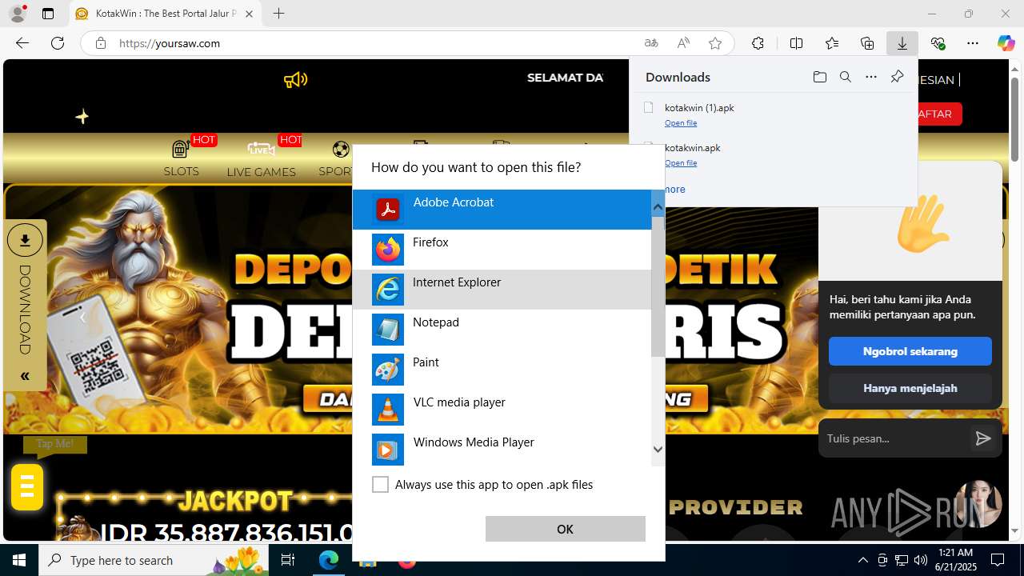Open Task View on taskbar
Viewport: 1024px width, 576px height.
tap(288, 560)
